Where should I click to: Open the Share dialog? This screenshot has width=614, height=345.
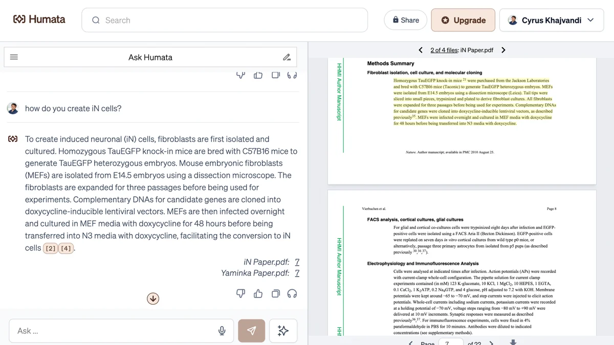point(405,20)
